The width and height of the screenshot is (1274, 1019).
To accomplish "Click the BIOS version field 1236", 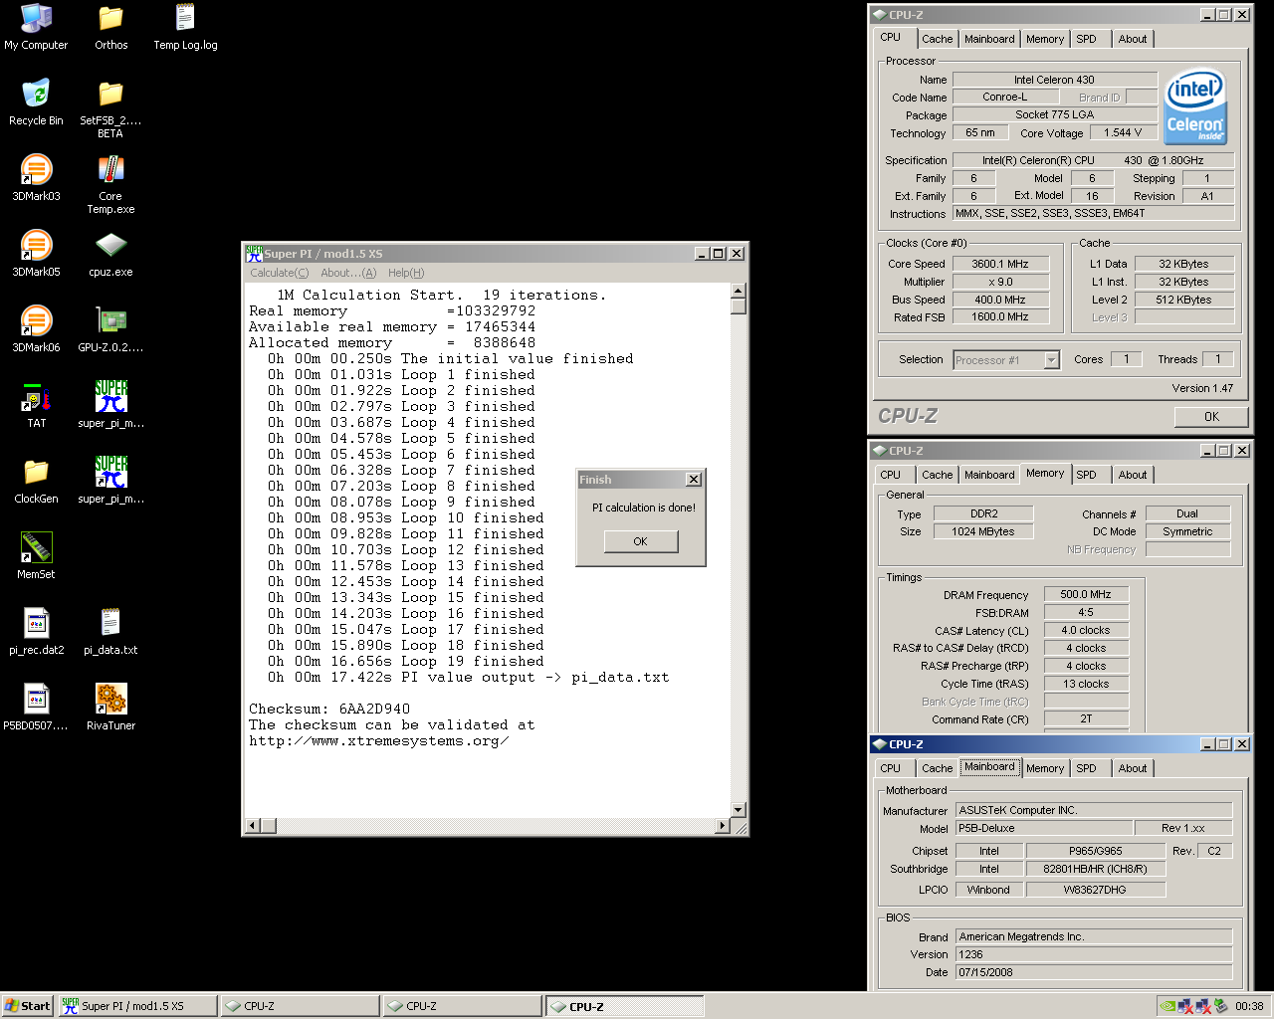I will (x=1094, y=954).
